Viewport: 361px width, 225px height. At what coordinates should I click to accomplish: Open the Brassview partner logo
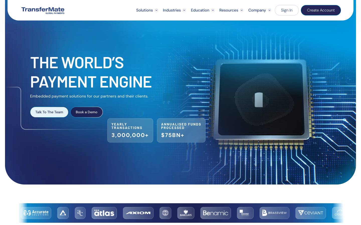pos(274,213)
